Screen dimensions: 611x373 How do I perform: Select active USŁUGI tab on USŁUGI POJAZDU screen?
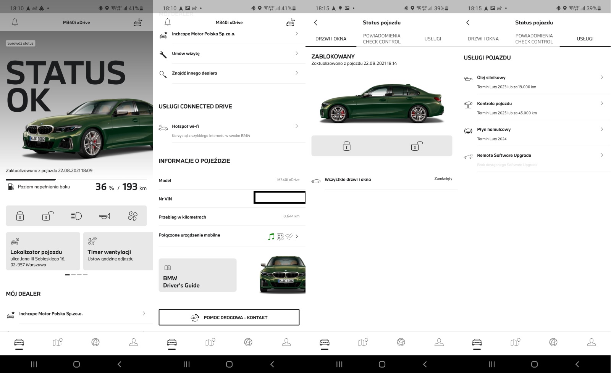[585, 39]
